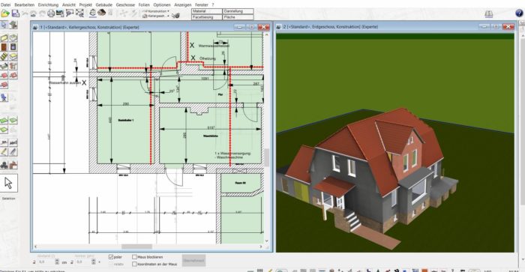525x272 pixels.
Task: Select the blue chair furniture icon
Action: 4,97
